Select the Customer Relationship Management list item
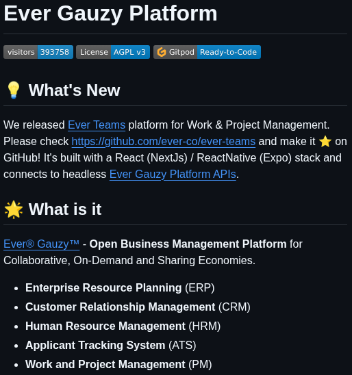Viewport: 352px width, 375px height. (x=138, y=307)
